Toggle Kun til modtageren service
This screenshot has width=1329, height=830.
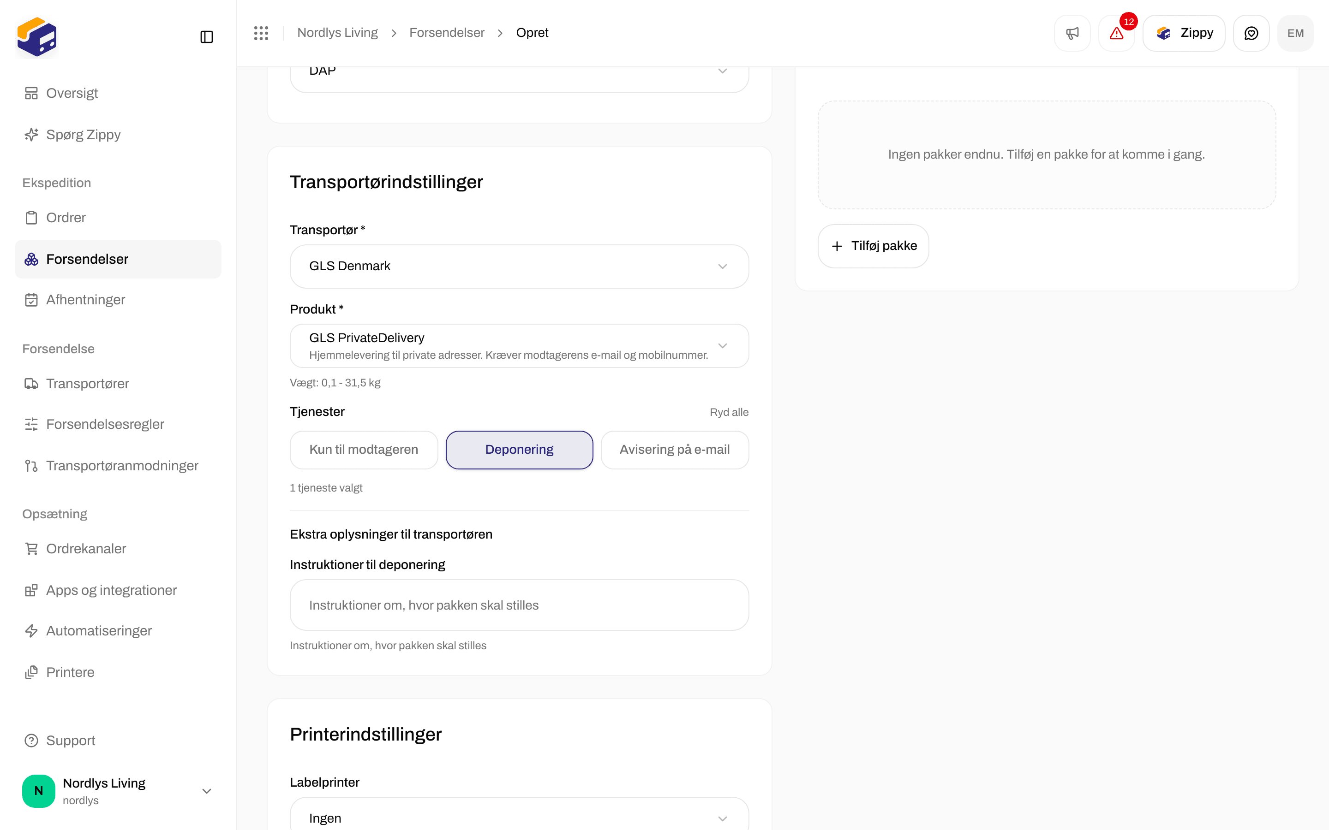point(364,450)
